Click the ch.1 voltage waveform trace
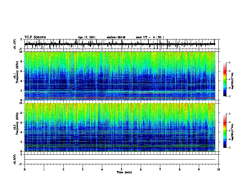This screenshot has height=190, width=246. tap(120, 44)
